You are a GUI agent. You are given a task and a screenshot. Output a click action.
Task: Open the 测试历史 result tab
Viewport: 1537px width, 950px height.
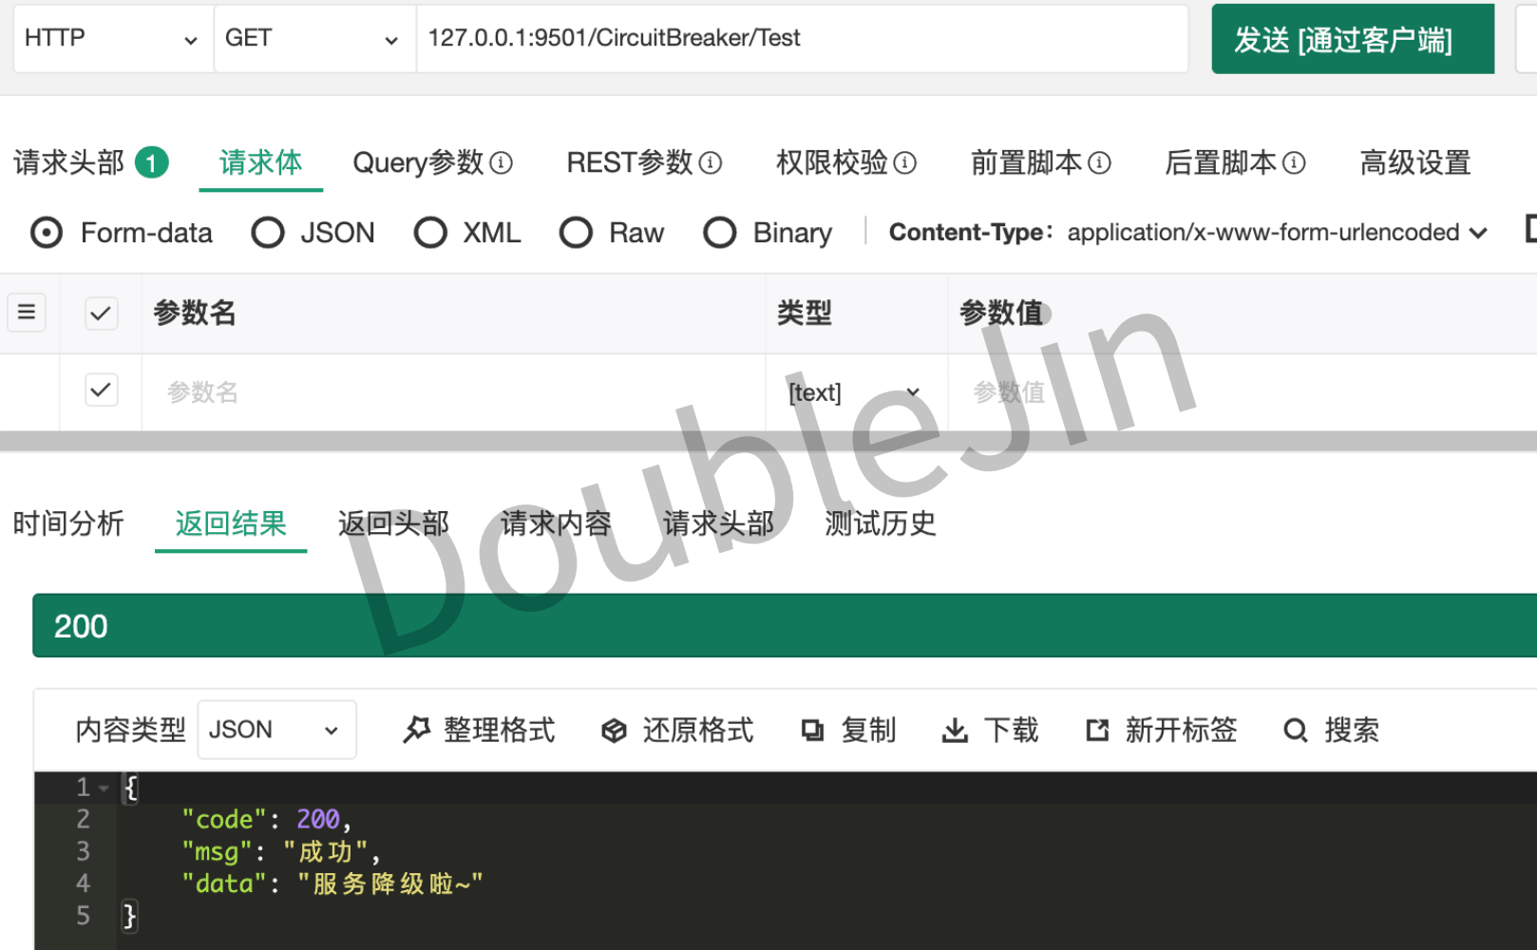click(x=881, y=523)
